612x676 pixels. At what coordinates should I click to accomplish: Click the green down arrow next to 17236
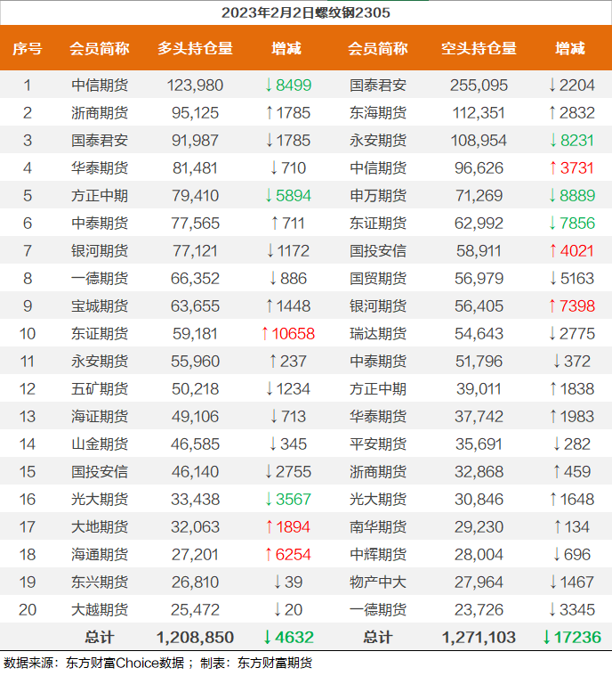(x=546, y=638)
